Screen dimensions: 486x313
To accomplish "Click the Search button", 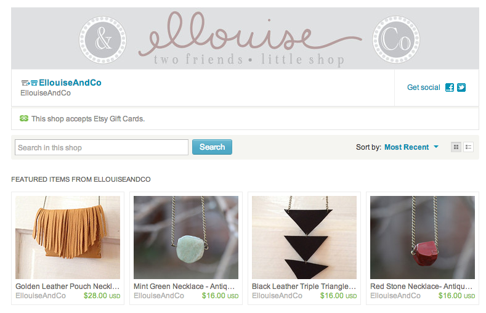I will [212, 147].
